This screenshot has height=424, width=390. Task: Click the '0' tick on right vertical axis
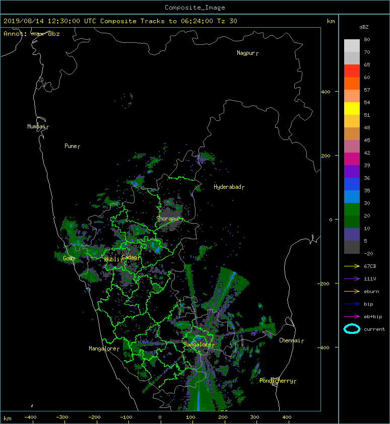click(x=331, y=220)
